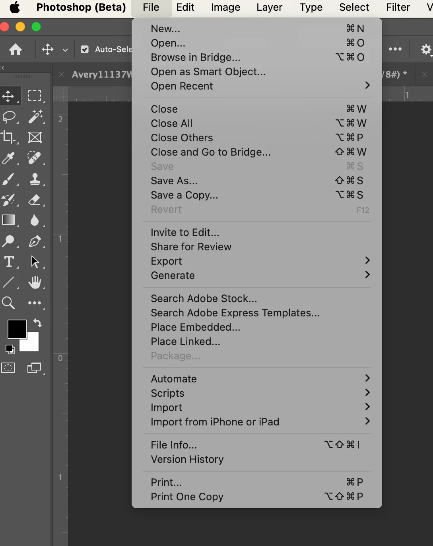
Task: Select the Spot Healing Brush tool
Action: point(35,158)
